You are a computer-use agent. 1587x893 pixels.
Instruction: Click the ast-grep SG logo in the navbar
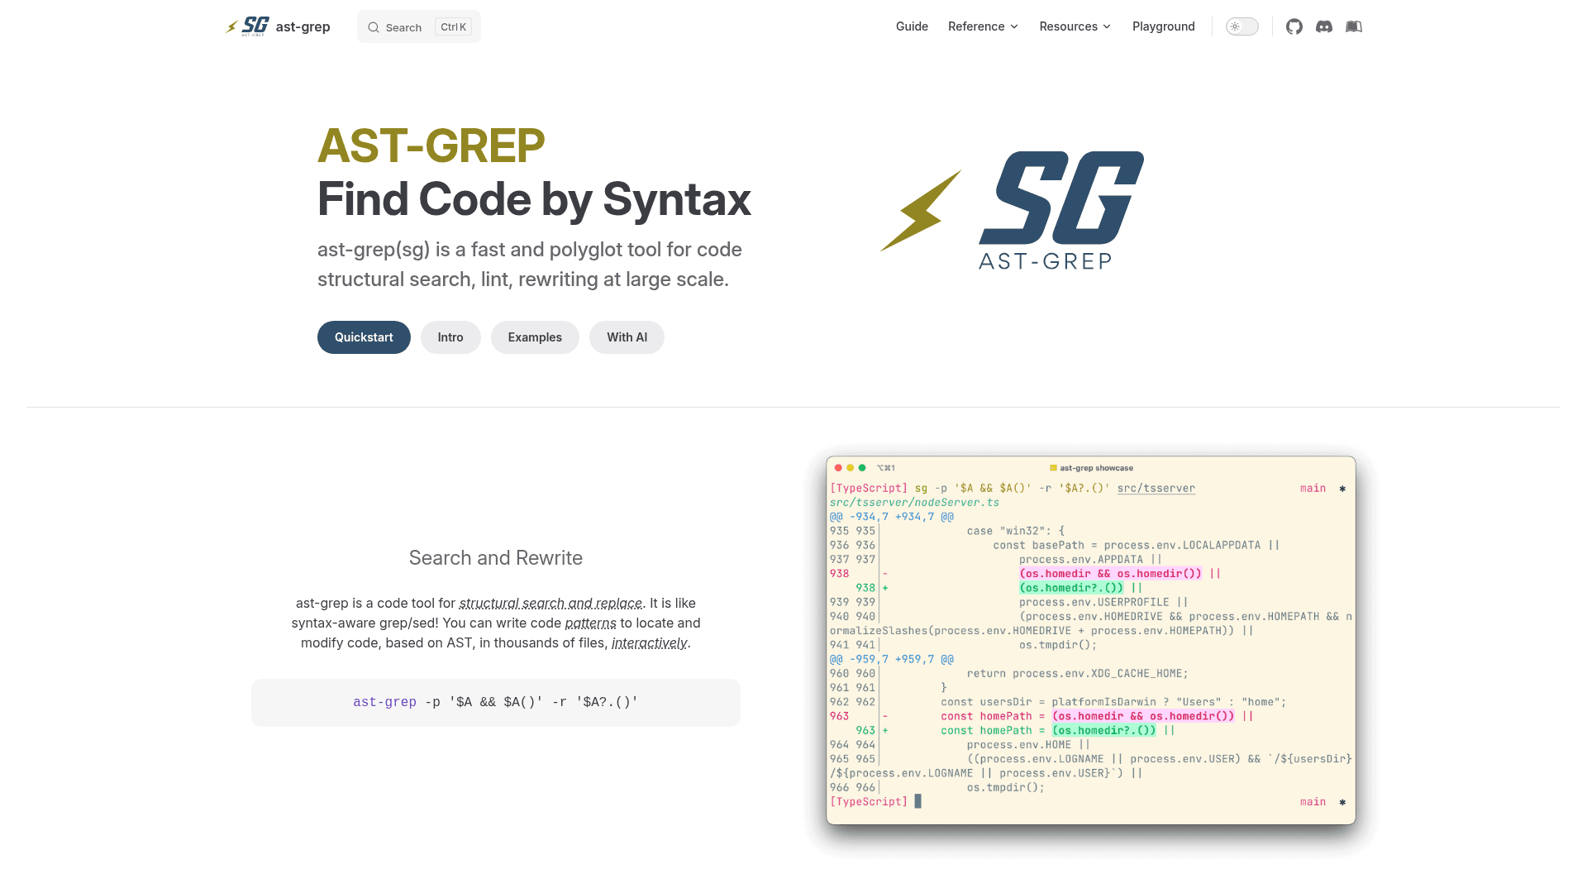point(248,26)
